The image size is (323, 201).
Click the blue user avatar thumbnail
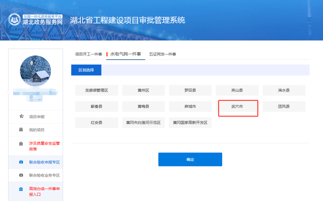[36, 71]
